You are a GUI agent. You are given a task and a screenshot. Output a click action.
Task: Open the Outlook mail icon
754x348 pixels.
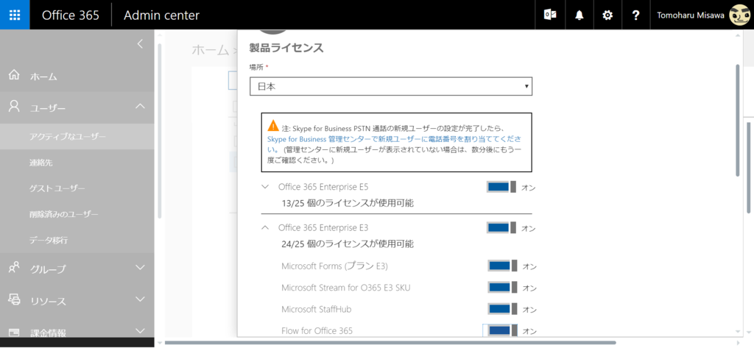[550, 15]
